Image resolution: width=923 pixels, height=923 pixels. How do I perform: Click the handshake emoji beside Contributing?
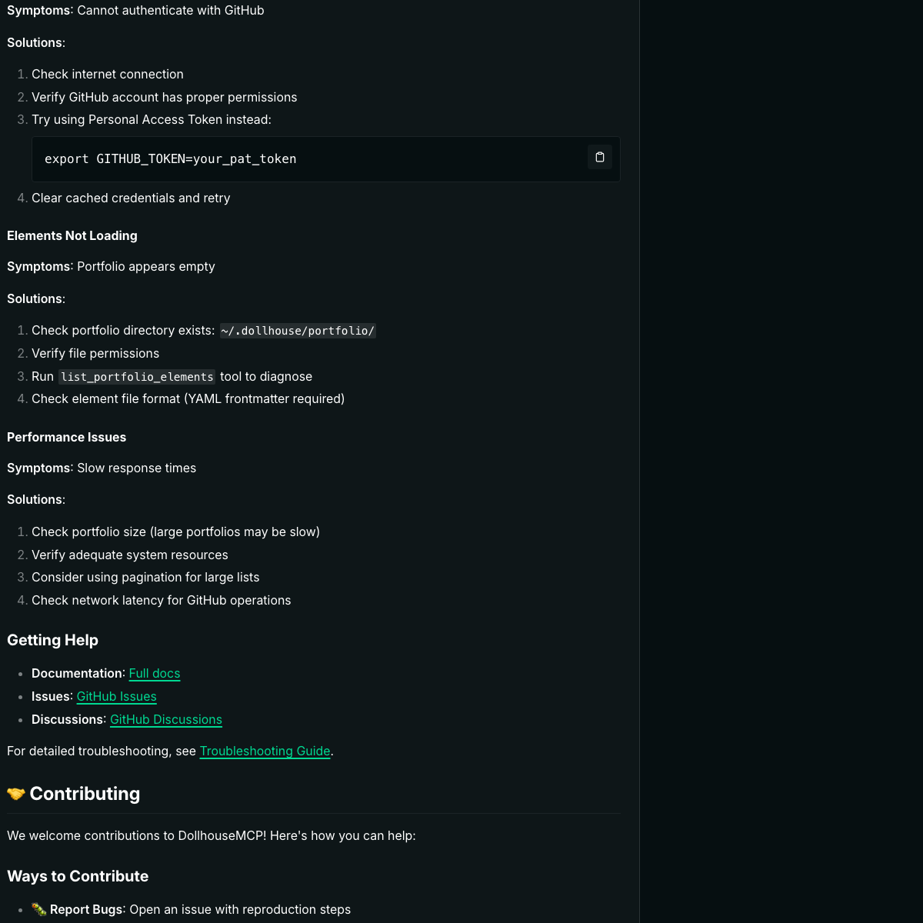click(x=16, y=794)
